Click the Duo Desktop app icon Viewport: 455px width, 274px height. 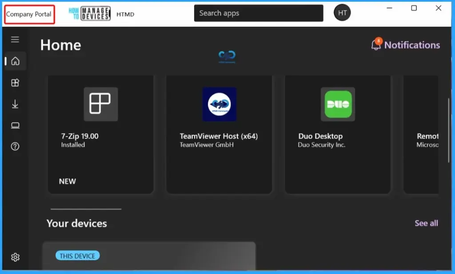pos(338,104)
